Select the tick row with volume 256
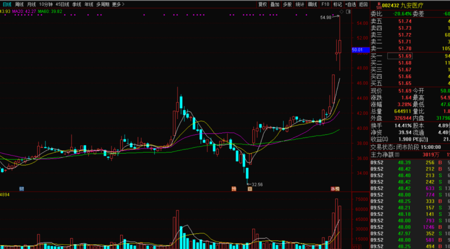Screen dimensions: 450x249 tap(410, 162)
